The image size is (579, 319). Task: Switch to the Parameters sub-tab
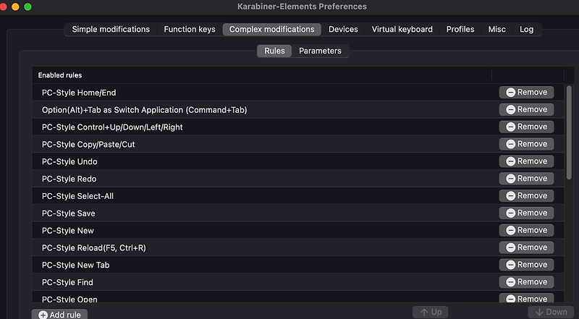point(320,51)
